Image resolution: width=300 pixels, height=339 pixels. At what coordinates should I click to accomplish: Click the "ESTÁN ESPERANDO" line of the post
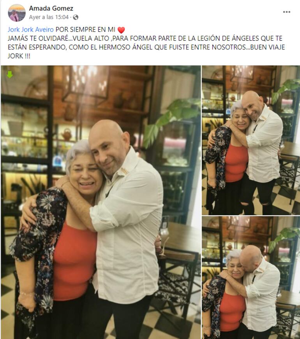coord(146,47)
